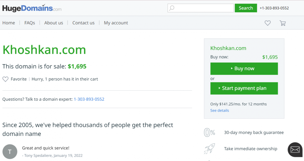Image resolution: width=304 pixels, height=161 pixels.
Task: Open the FAQs menu item
Action: [30, 23]
